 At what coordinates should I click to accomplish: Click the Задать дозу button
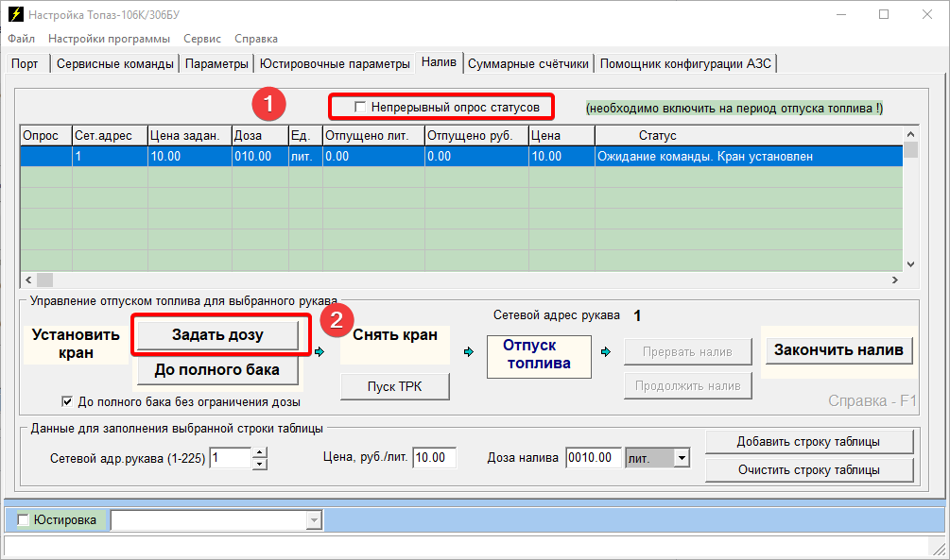(x=217, y=335)
